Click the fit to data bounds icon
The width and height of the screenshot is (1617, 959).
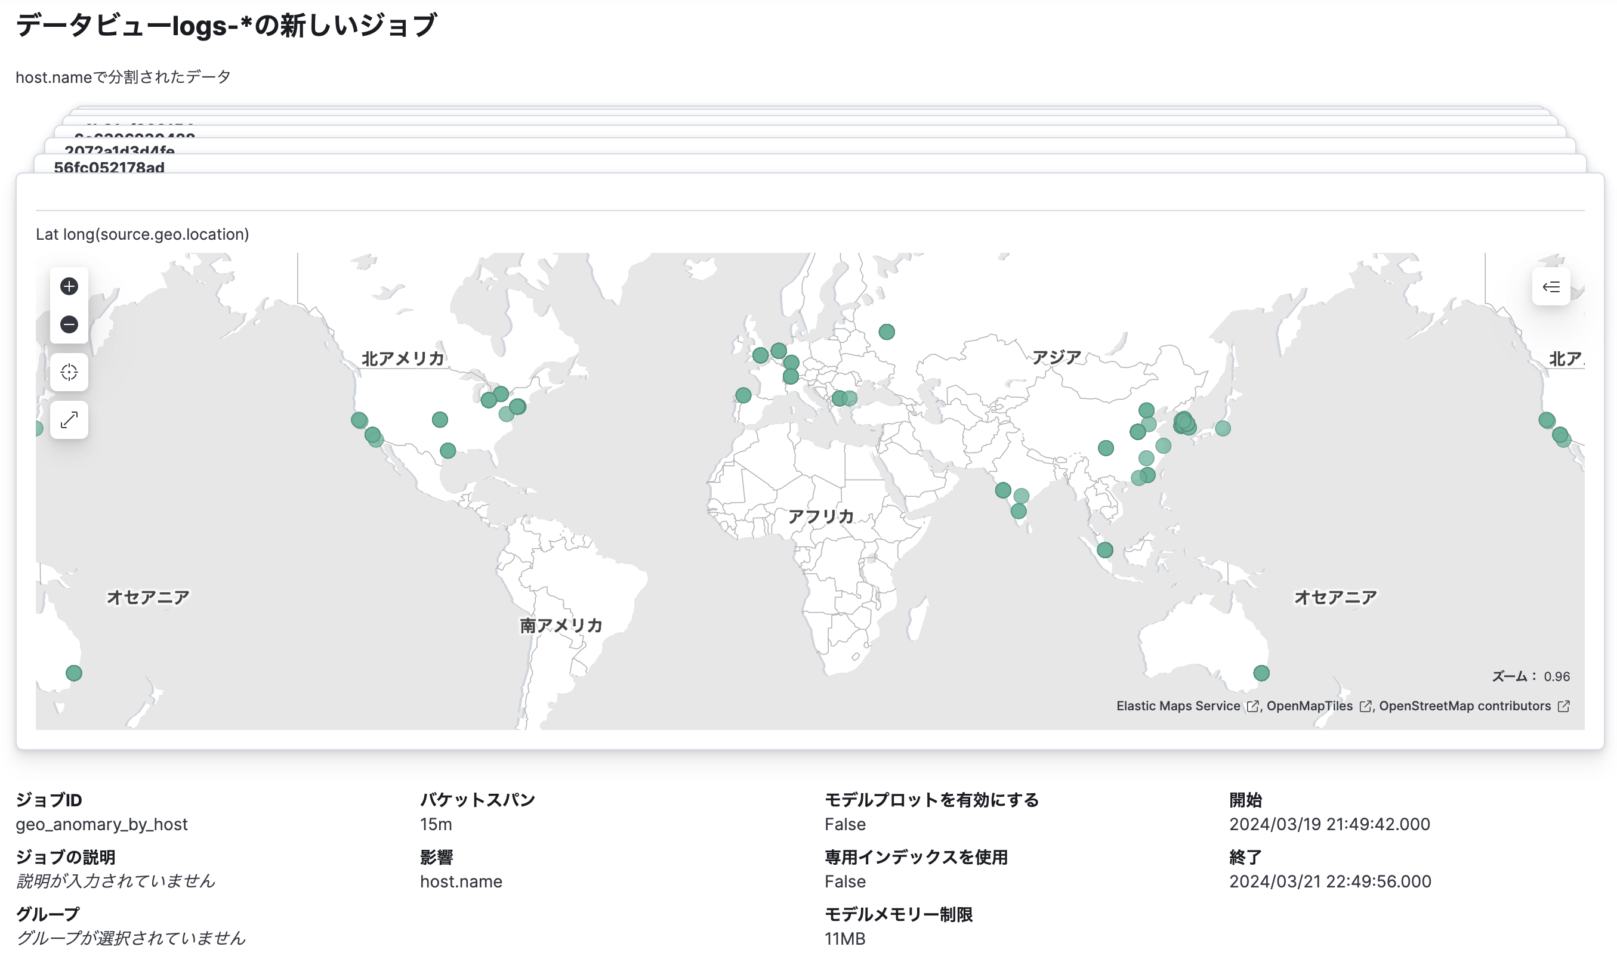tap(69, 372)
